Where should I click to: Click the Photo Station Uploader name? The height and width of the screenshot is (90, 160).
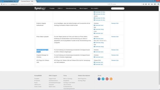click(42, 36)
